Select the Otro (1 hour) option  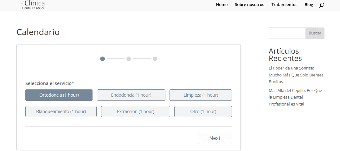(x=203, y=112)
